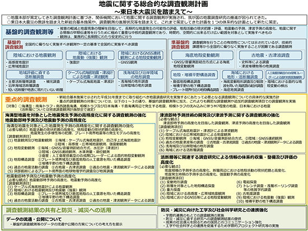Click item (5) 浅海域及び沿岸陸域の地形調査 in tsunami list
The image size is (308, 231).
(186, 146)
